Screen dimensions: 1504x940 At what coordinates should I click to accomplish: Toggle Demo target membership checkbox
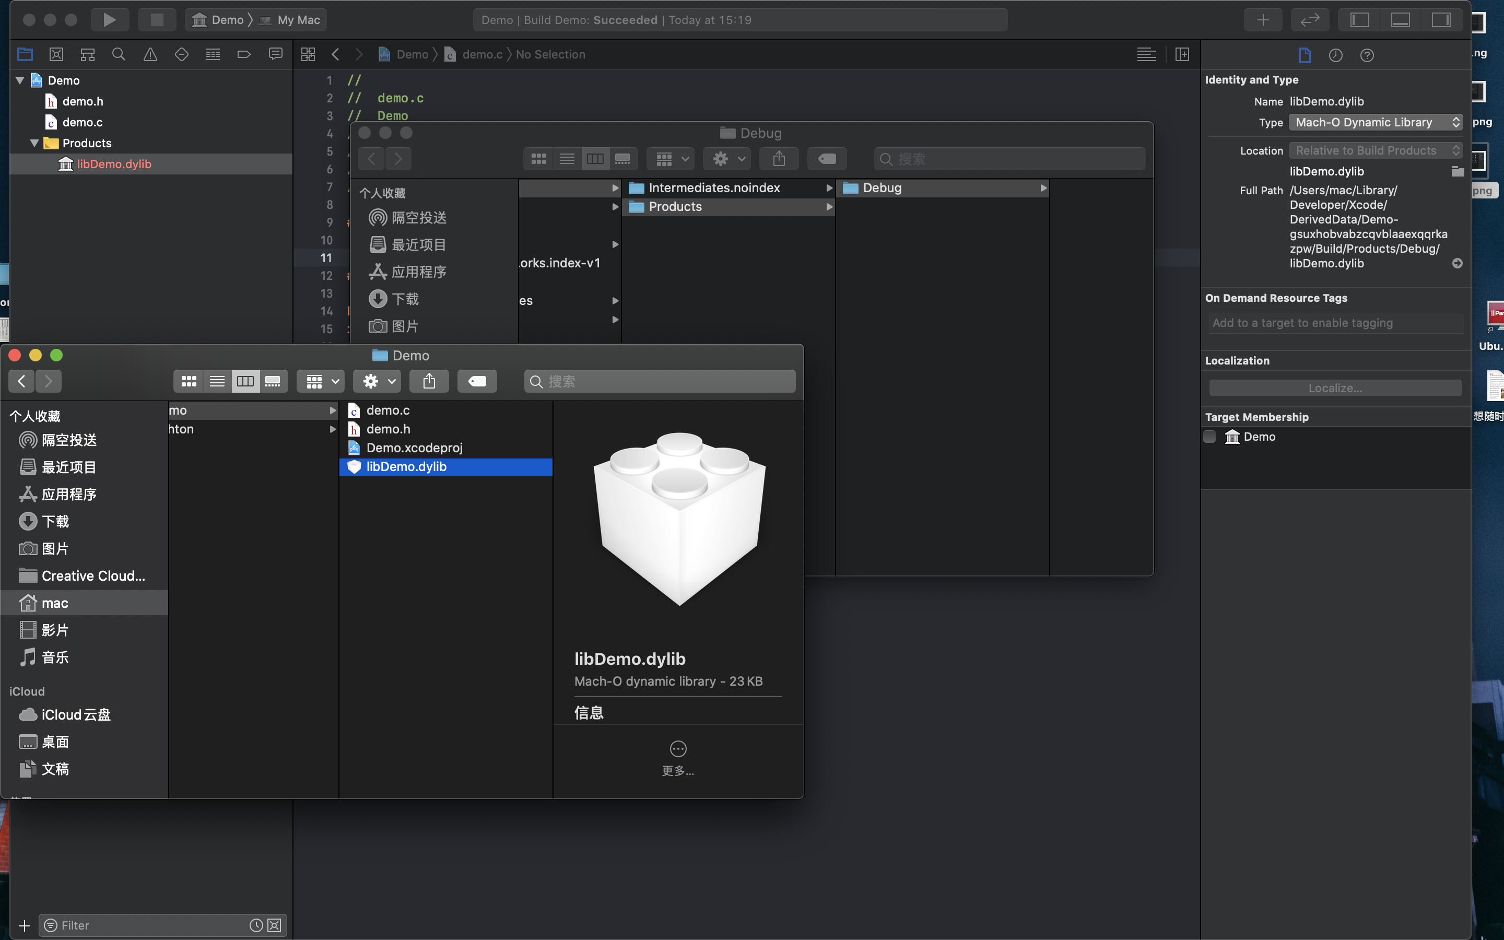[1209, 437]
